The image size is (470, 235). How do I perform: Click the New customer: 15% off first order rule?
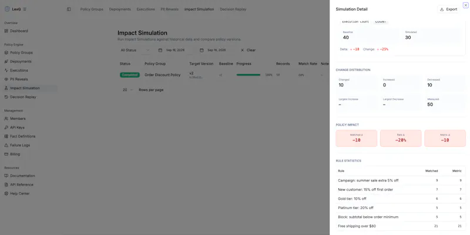(365, 189)
